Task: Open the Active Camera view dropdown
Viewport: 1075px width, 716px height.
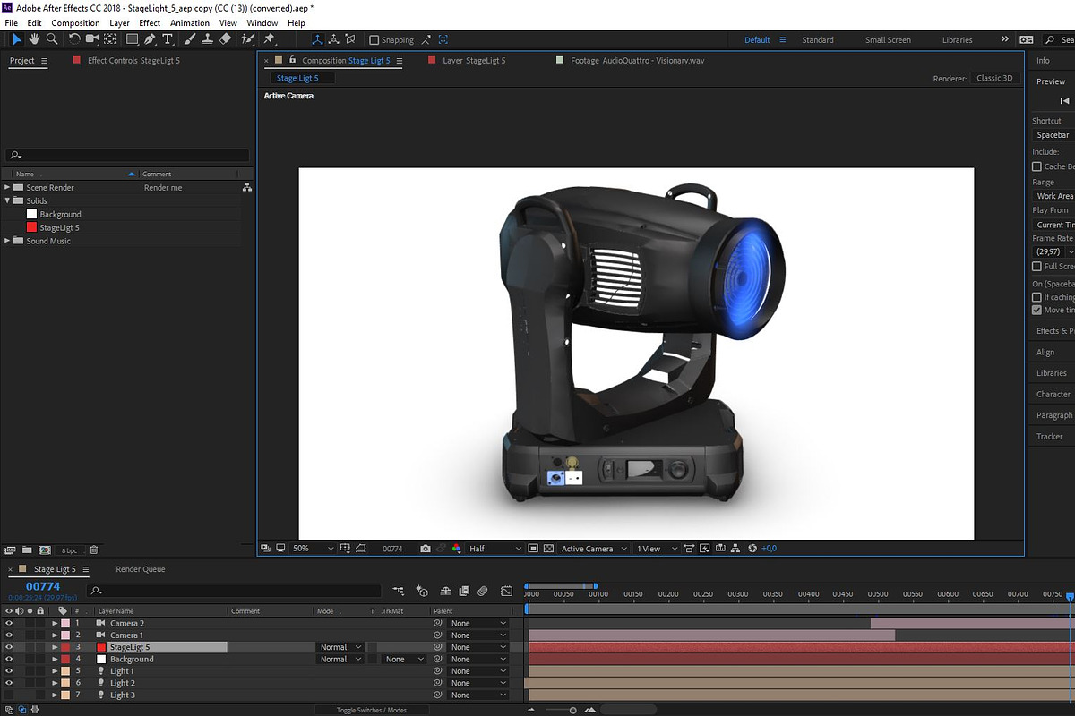Action: (x=592, y=549)
